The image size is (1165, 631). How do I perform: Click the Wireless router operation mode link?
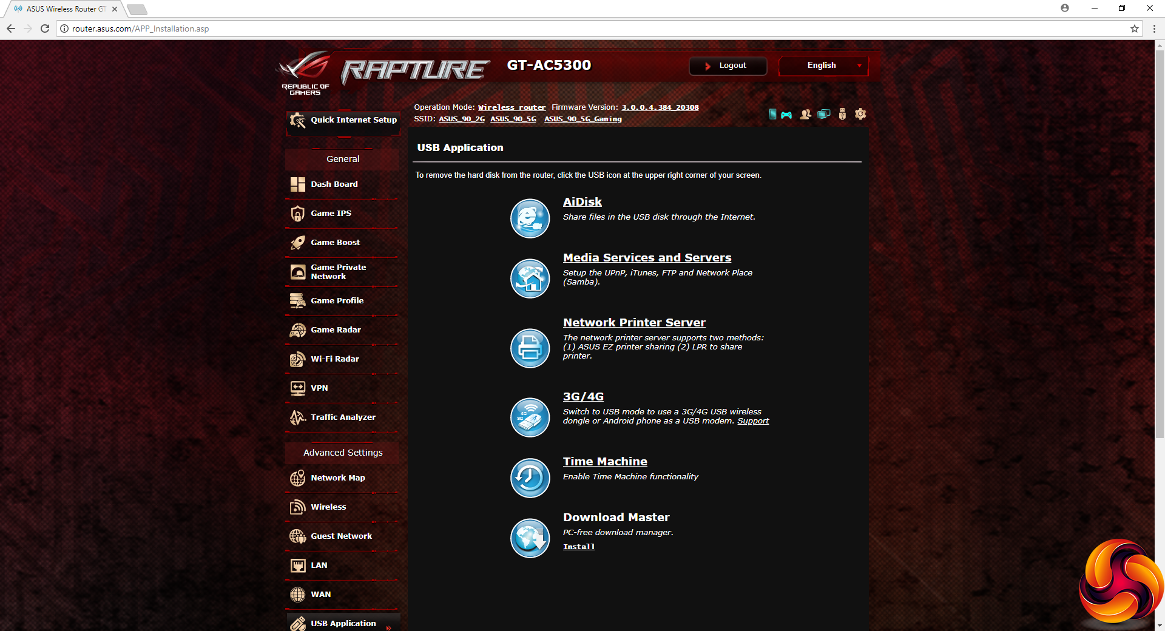point(512,107)
